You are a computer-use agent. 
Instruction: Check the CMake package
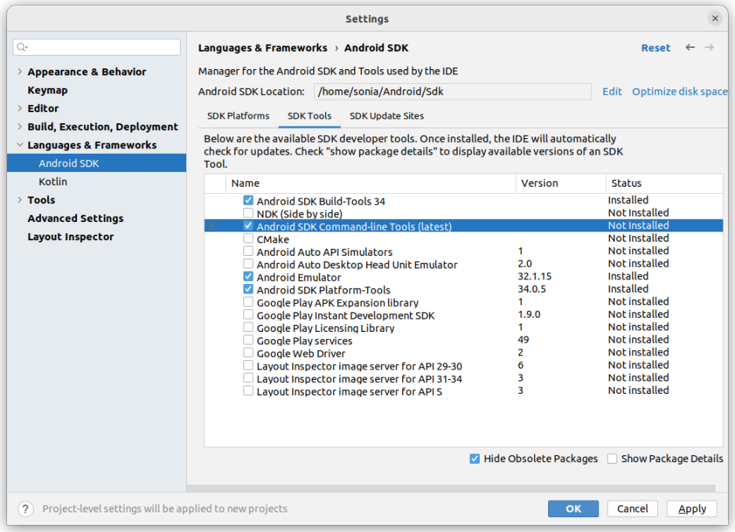pyautogui.click(x=248, y=239)
